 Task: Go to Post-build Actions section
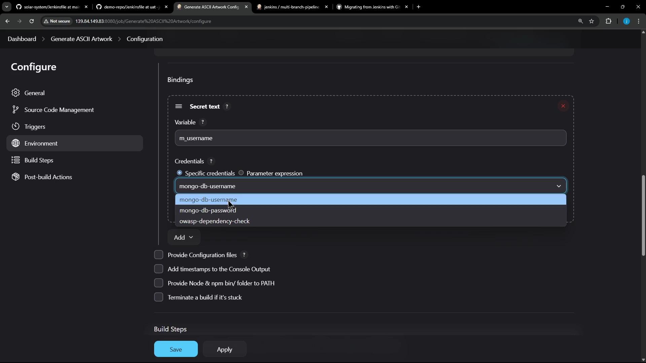[74, 177]
